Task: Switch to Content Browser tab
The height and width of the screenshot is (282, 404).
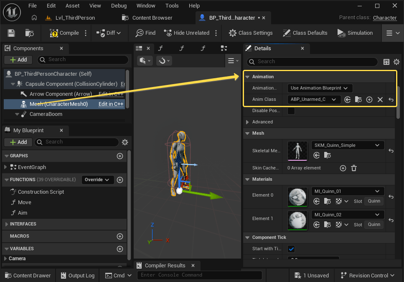Action: tap(152, 18)
